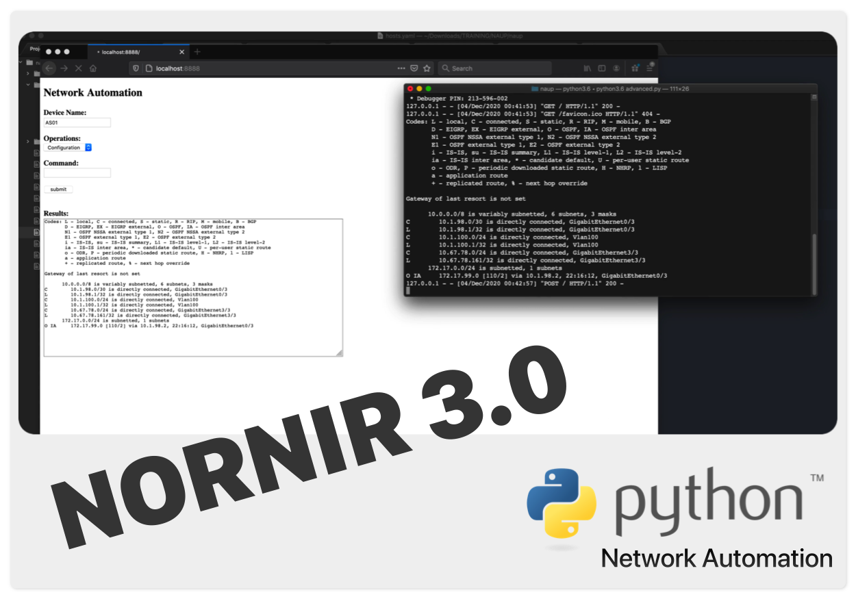The height and width of the screenshot is (599, 856).
Task: Click the Device Name field containing AS01
Action: [77, 123]
